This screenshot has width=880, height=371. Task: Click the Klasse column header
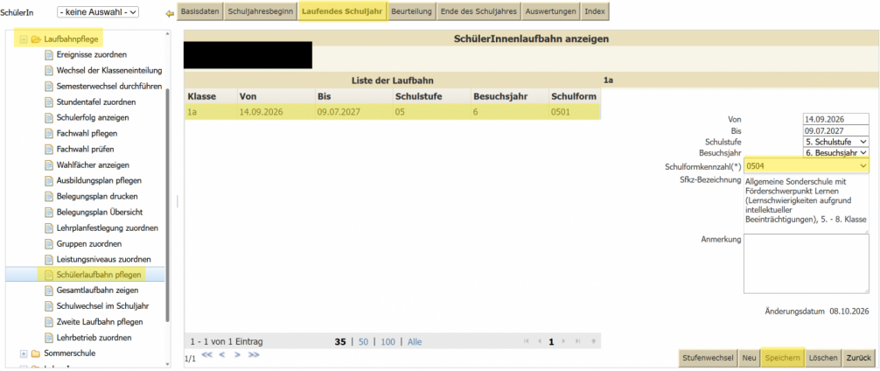point(210,96)
